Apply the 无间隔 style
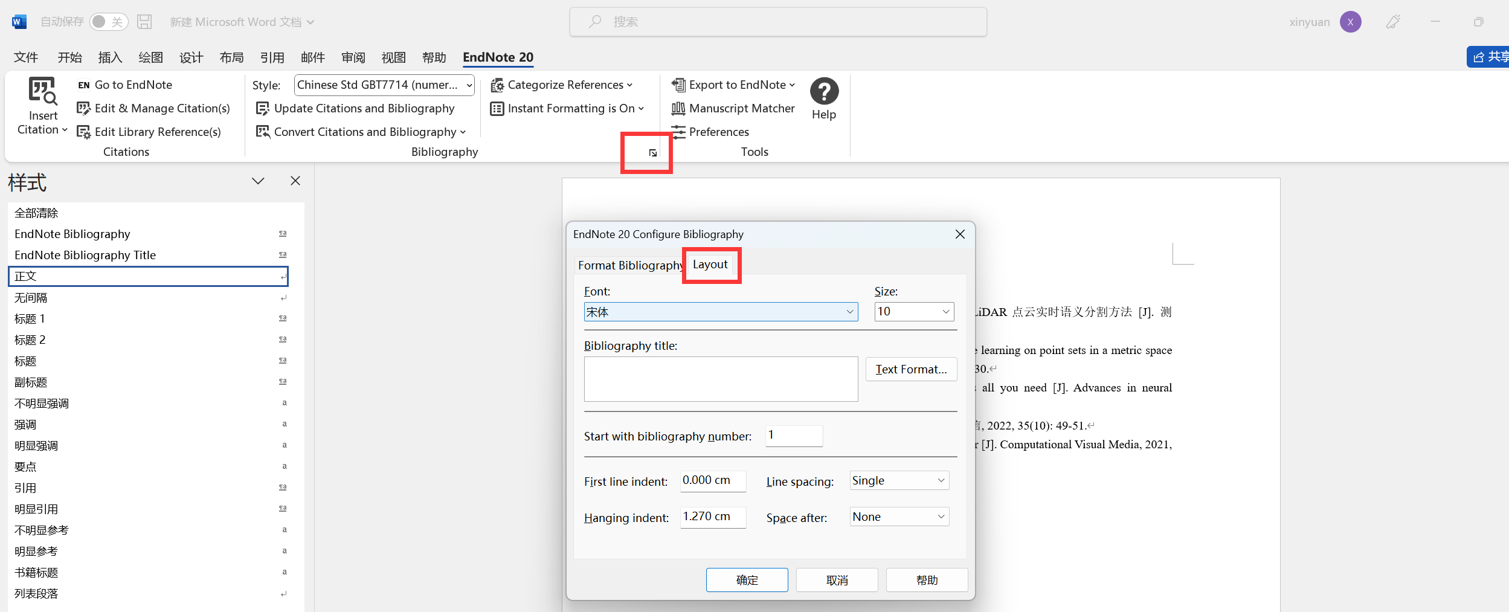 [x=148, y=298]
